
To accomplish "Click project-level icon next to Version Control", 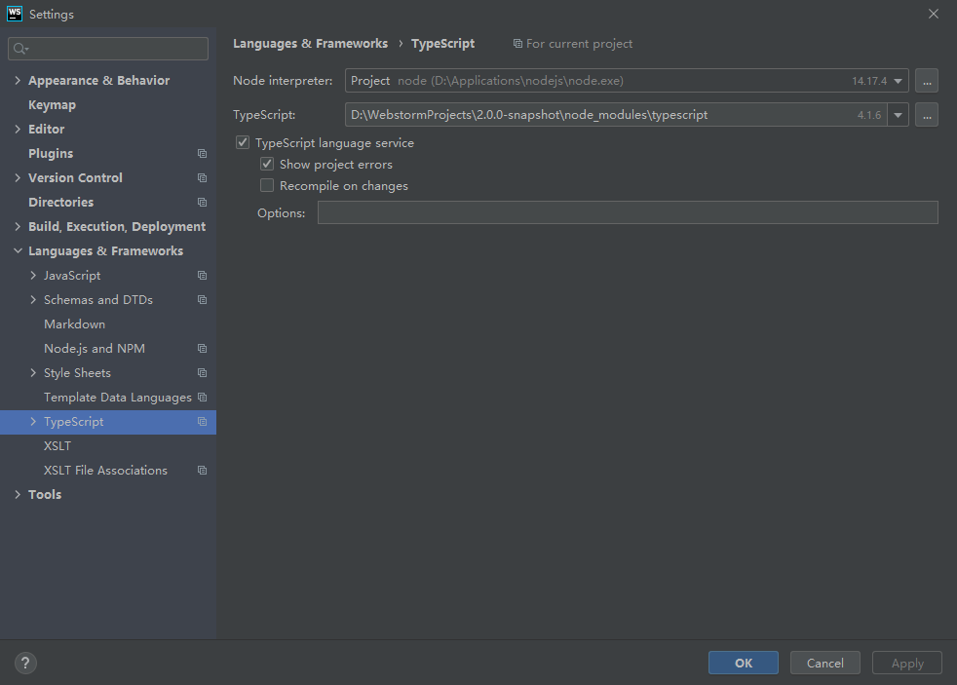I will coord(202,178).
